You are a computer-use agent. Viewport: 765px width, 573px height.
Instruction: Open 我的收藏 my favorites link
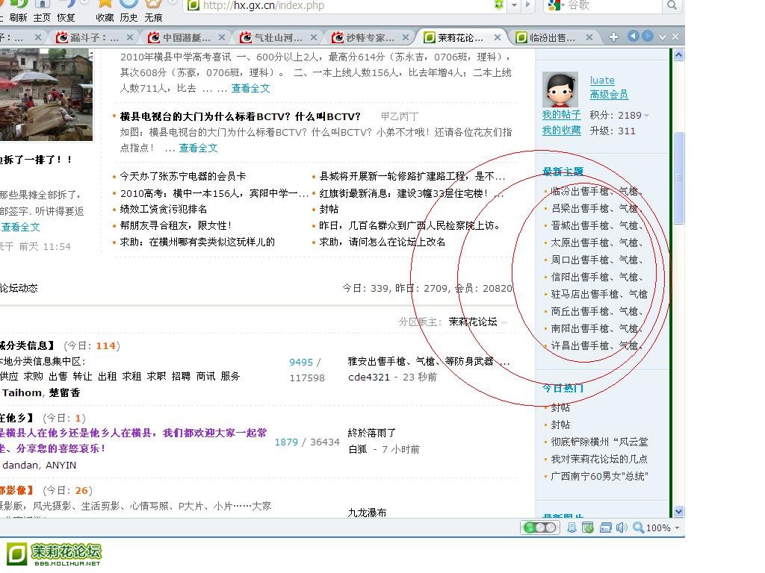click(562, 130)
